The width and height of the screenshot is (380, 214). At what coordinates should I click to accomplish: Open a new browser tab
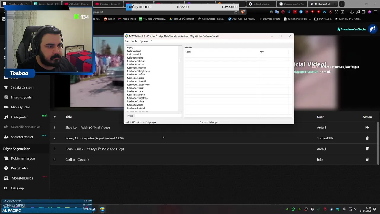tap(342, 4)
